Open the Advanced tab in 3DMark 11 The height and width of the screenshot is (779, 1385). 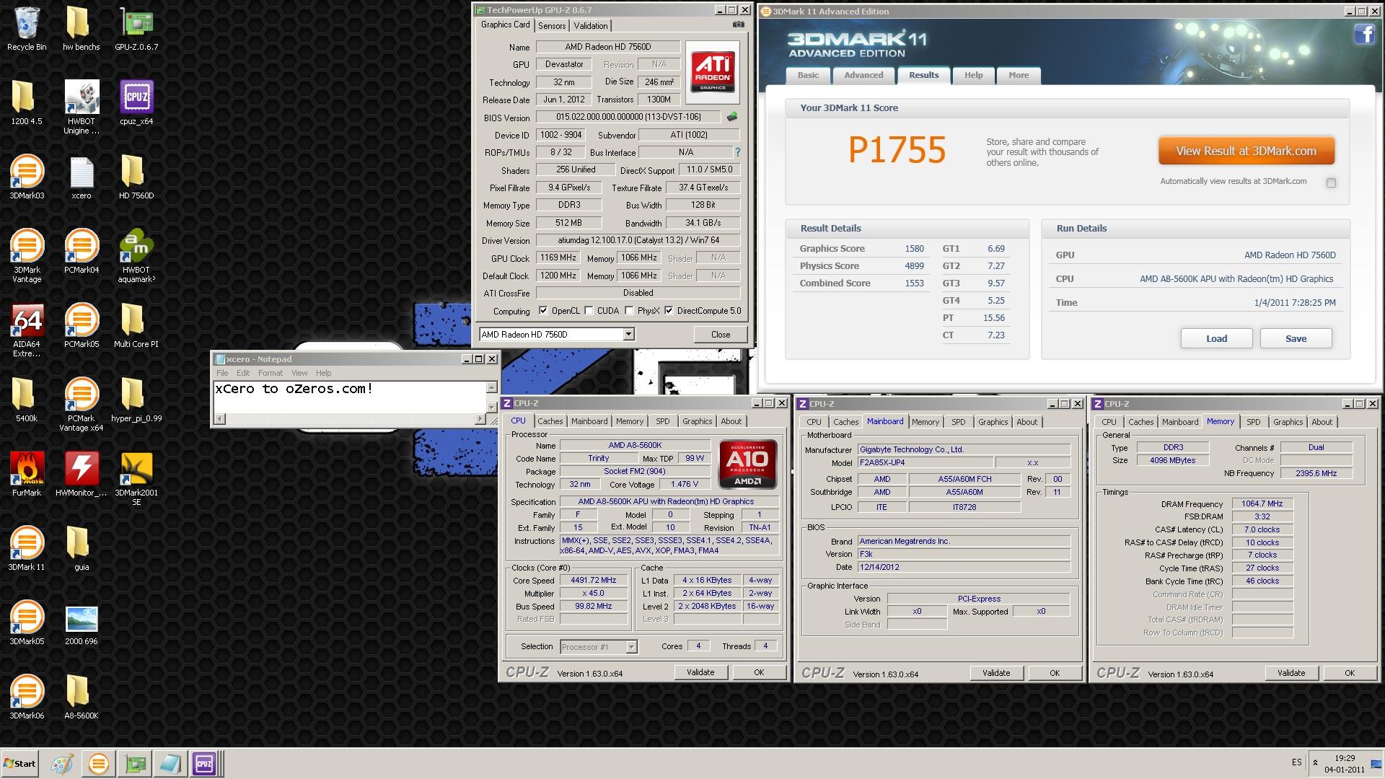[x=863, y=75]
